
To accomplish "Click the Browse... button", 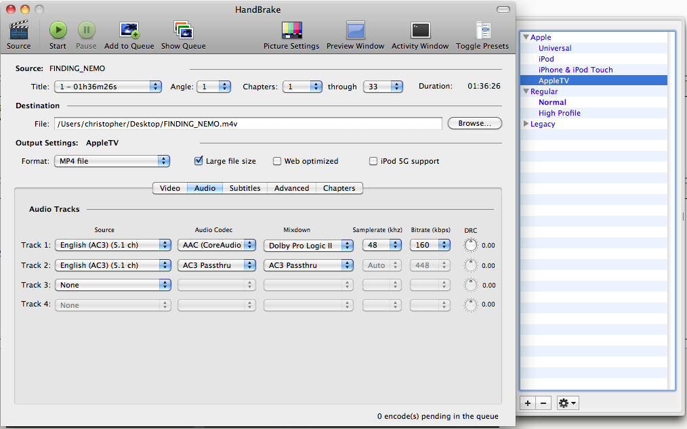I will click(x=474, y=123).
